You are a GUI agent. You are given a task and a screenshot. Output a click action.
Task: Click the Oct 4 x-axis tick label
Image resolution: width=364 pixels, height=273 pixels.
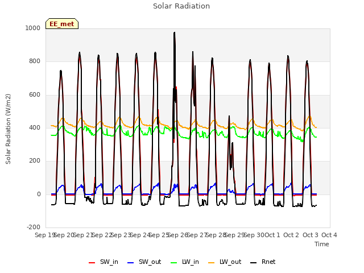pyautogui.click(x=329, y=235)
